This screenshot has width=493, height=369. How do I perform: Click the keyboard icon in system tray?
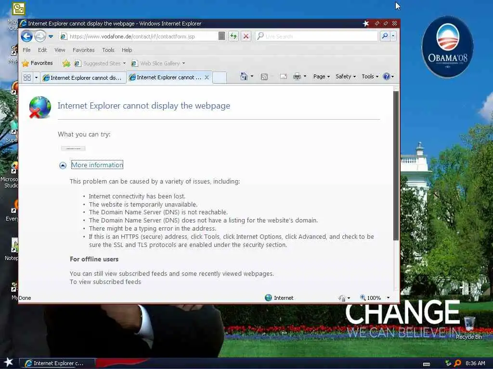[427, 364]
